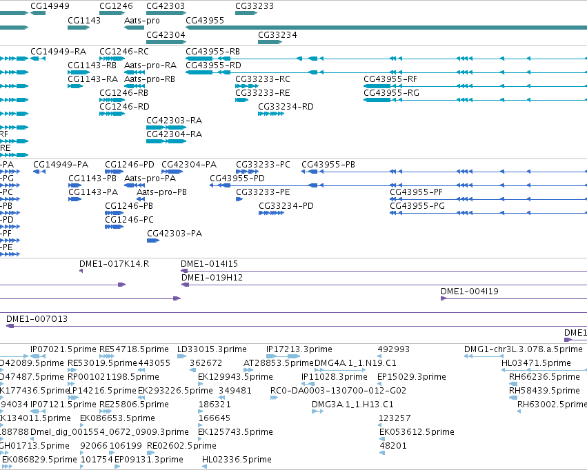Select protein CG1143-PA
Image resolution: width=587 pixels, height=470 pixels.
93,192
